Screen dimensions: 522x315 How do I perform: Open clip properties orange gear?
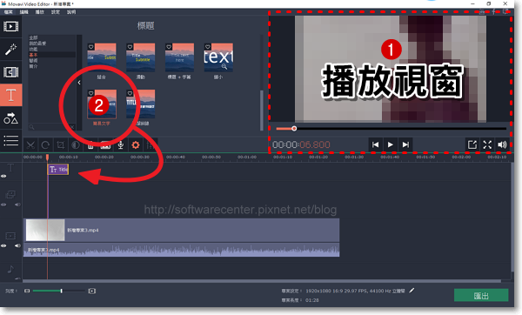[x=136, y=144]
